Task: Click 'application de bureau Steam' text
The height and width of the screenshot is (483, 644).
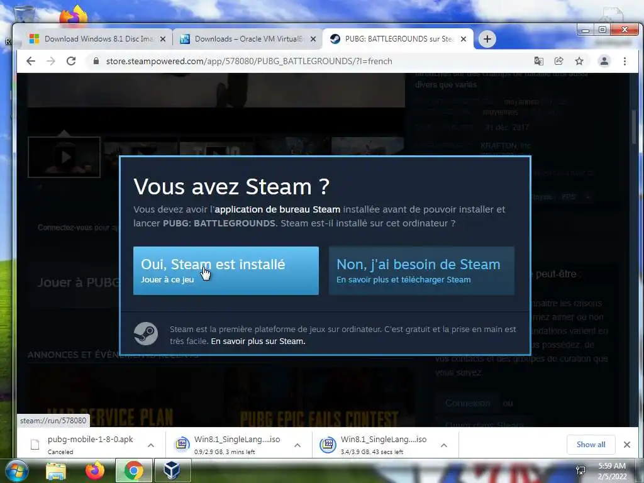Action: coord(277,209)
